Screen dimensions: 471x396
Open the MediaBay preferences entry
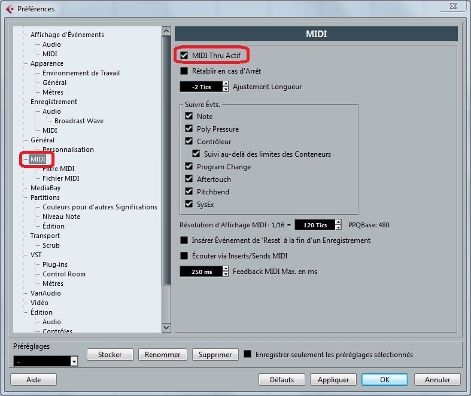coord(45,188)
